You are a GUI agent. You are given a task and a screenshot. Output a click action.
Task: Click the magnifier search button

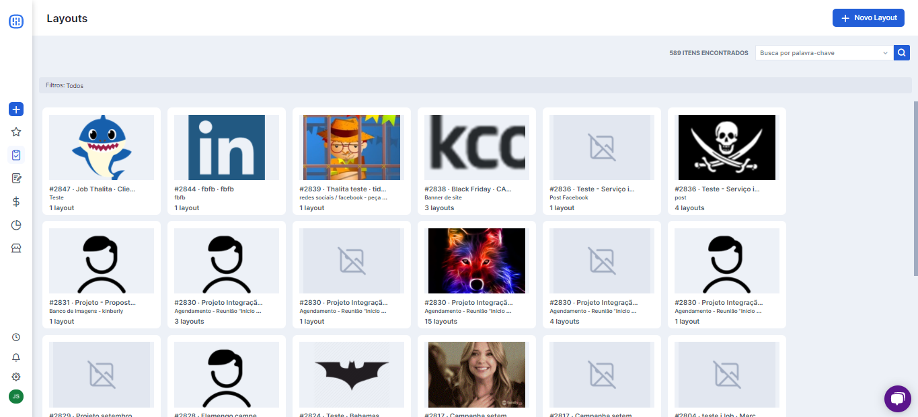pyautogui.click(x=901, y=52)
